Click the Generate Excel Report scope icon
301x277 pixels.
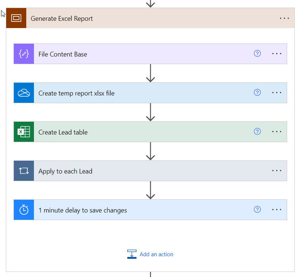(16, 18)
